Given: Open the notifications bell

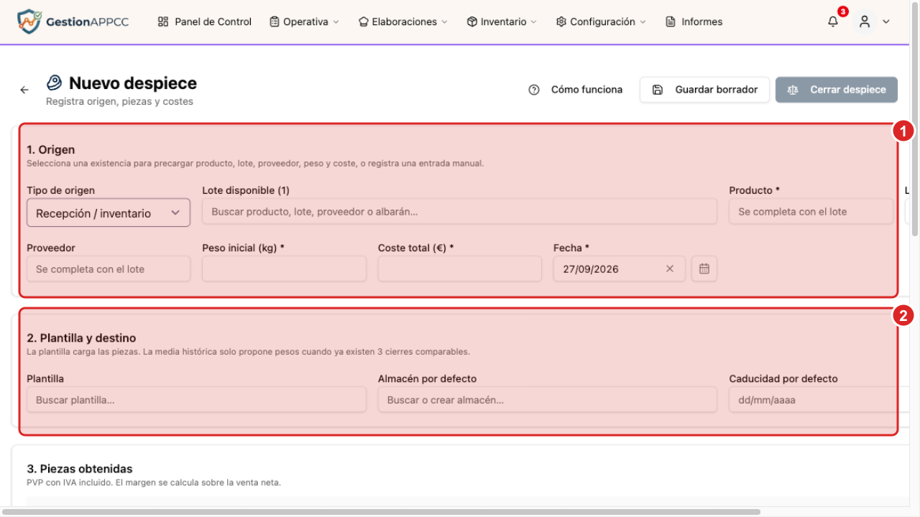Looking at the screenshot, I should pos(833,22).
